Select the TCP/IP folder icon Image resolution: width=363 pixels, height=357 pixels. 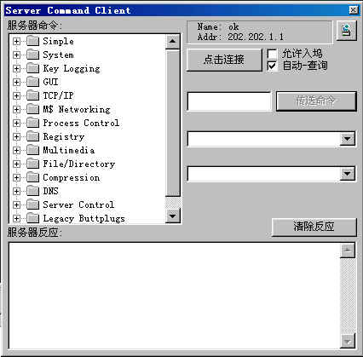[x=32, y=95]
